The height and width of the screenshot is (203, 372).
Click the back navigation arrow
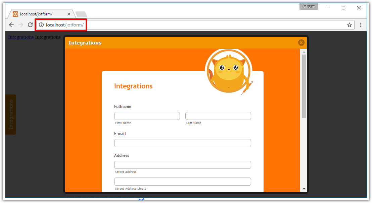[11, 24]
